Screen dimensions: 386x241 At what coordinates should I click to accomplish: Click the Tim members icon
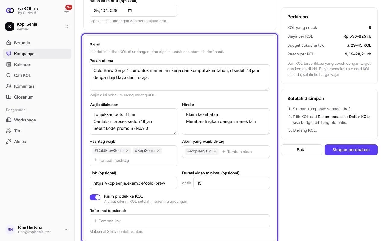[x=9, y=131]
